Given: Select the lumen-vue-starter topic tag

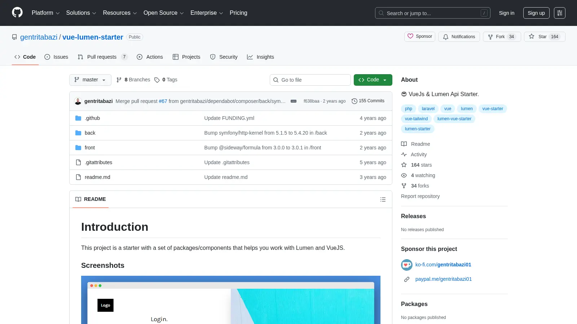Looking at the screenshot, I should point(454,119).
